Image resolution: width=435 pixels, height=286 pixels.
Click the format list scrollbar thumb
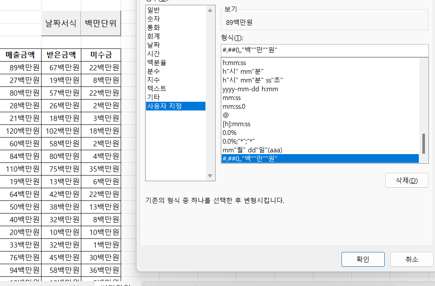pyautogui.click(x=423, y=144)
